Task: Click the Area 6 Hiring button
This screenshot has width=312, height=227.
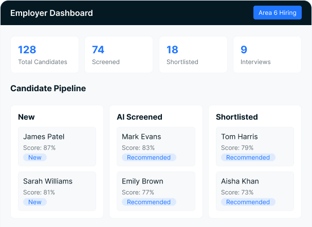Action: click(278, 13)
